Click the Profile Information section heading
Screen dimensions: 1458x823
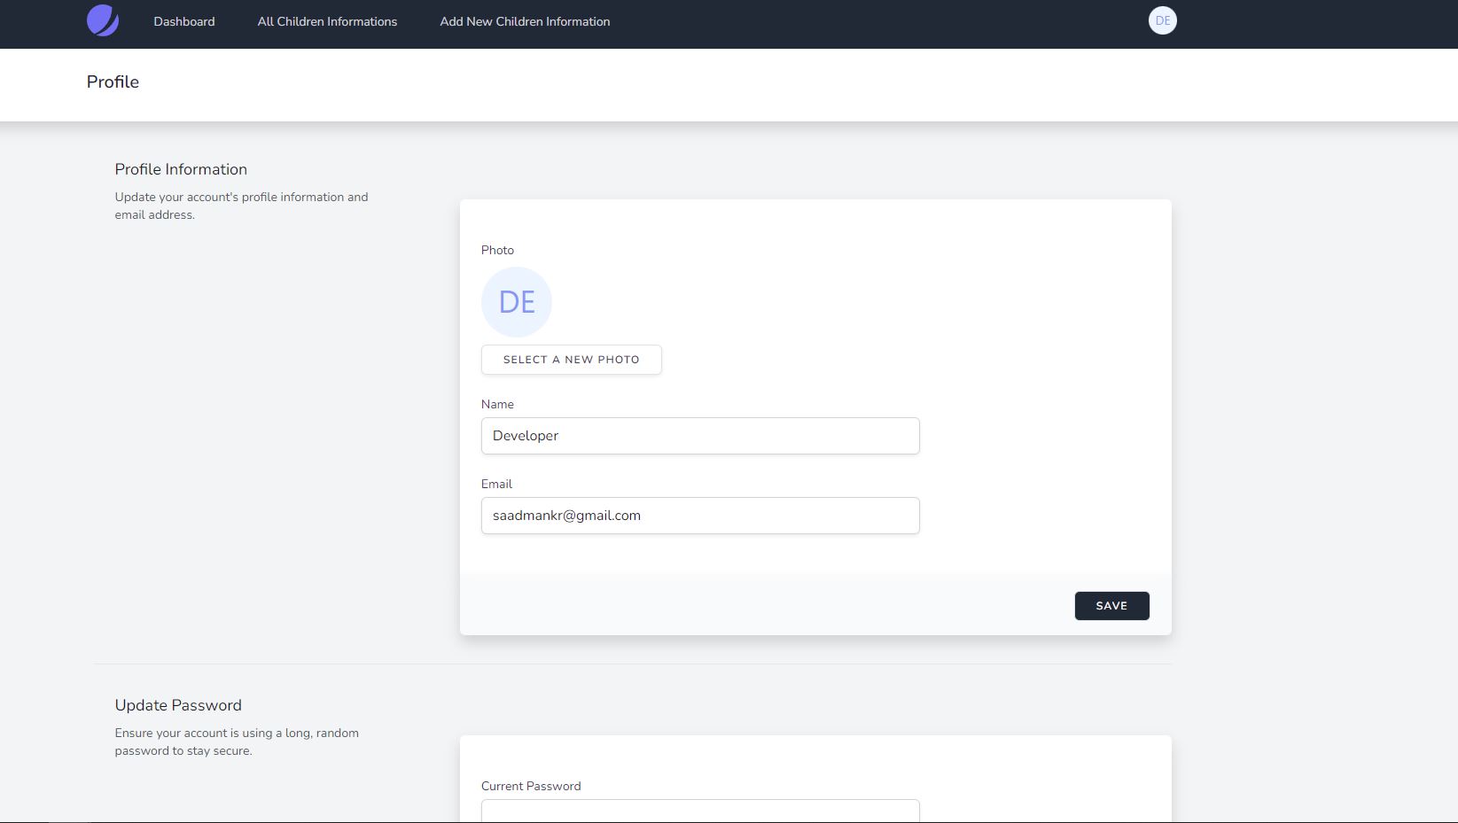point(181,169)
